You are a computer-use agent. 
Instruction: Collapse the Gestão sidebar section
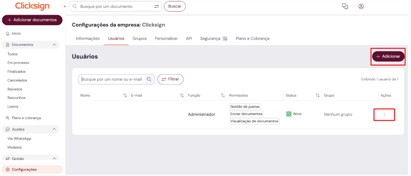(54, 159)
